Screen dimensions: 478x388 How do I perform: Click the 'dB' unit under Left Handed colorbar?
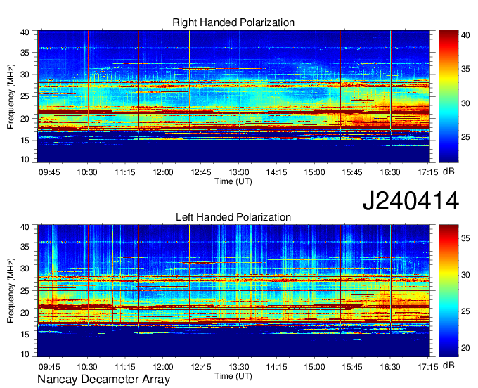pos(448,365)
